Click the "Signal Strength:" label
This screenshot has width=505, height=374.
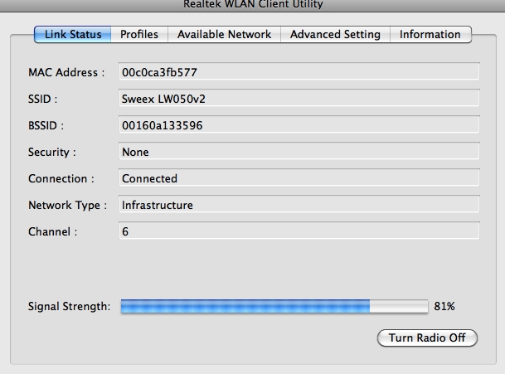tap(69, 307)
